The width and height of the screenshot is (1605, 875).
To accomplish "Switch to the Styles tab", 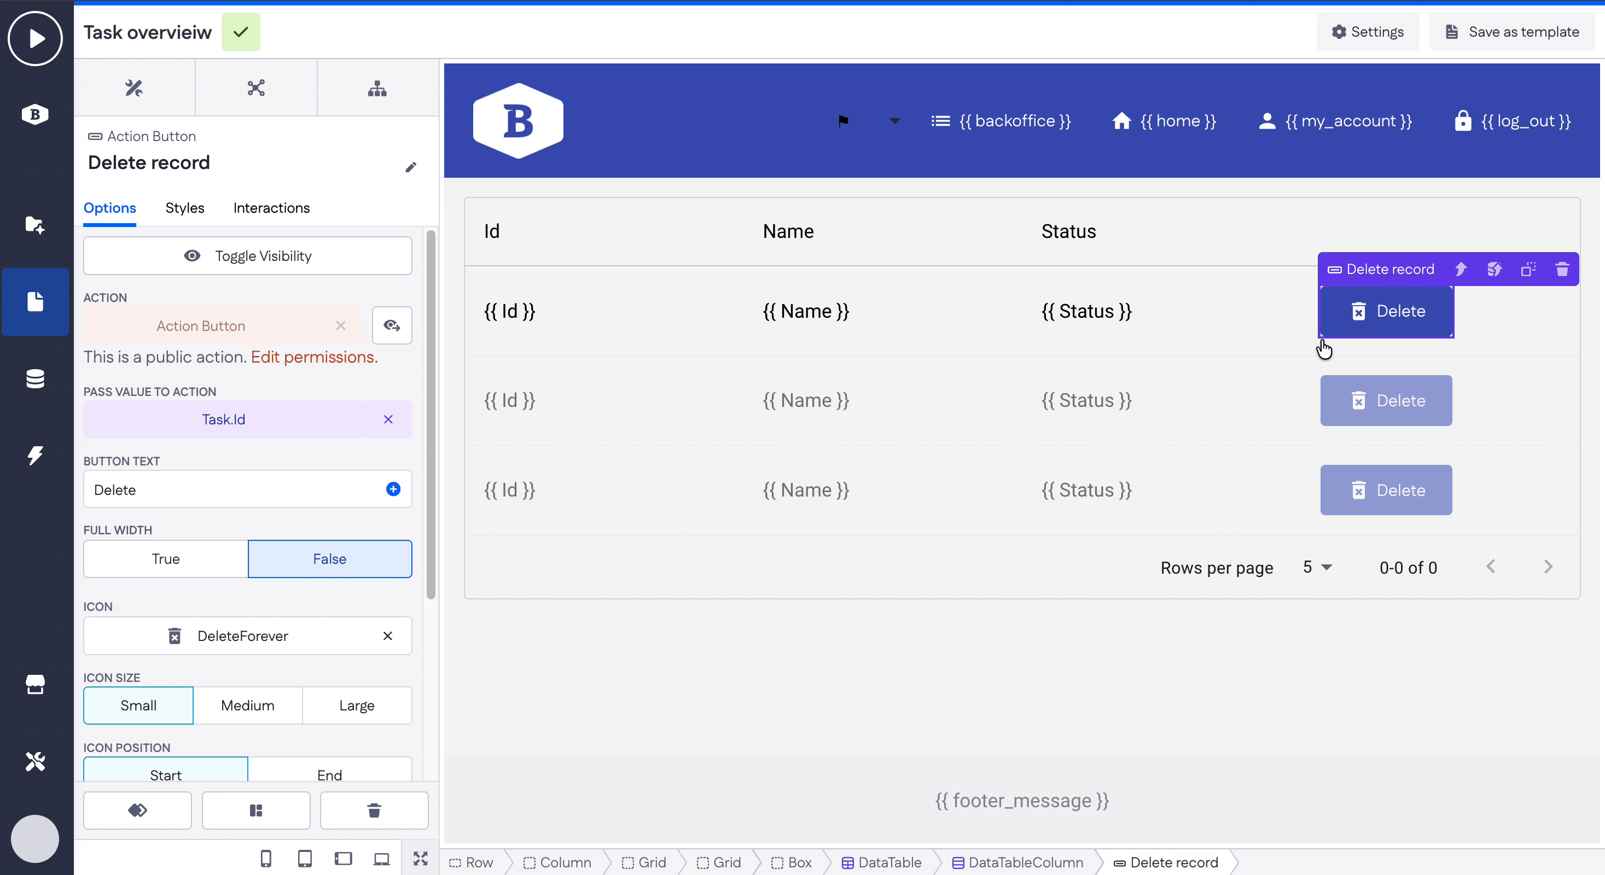I will click(184, 208).
